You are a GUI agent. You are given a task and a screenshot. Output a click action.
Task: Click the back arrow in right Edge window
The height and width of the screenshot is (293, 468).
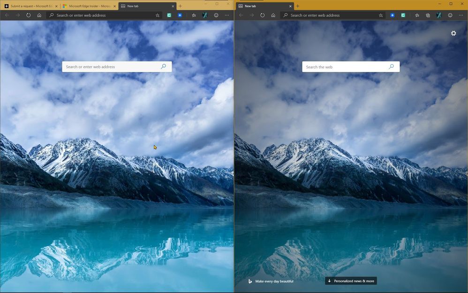(241, 15)
